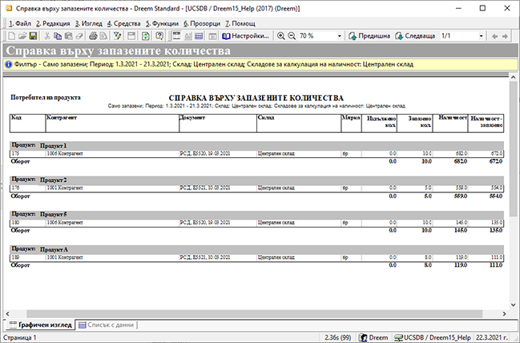Click the total value 682.0 under Продукт 1

pos(461,162)
